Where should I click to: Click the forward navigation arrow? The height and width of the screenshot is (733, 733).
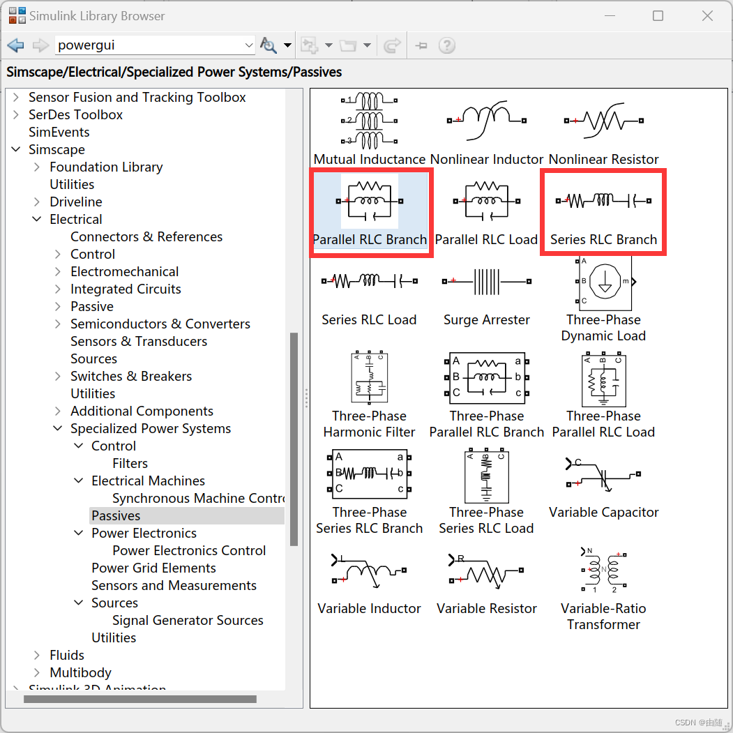[40, 45]
